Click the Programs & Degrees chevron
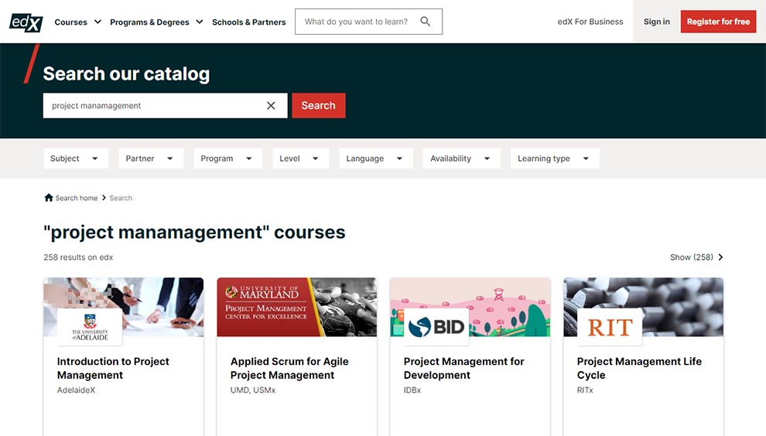This screenshot has width=766, height=436. tap(200, 22)
